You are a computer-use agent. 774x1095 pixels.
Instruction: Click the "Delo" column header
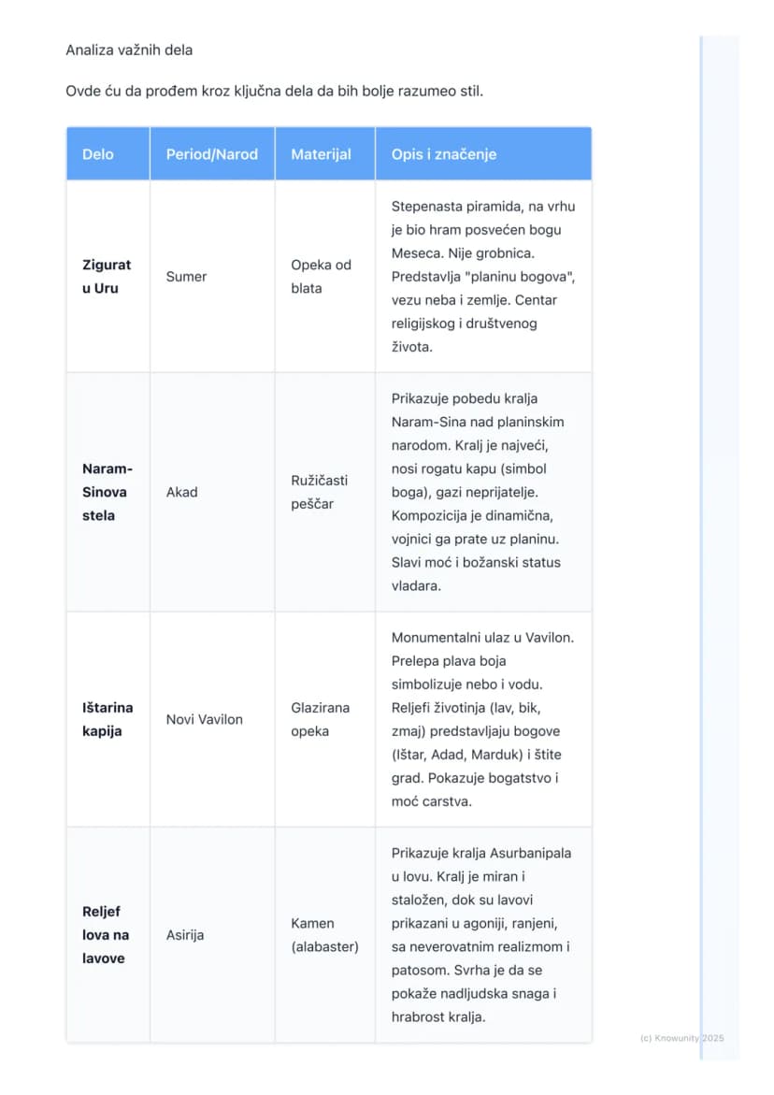(x=108, y=153)
